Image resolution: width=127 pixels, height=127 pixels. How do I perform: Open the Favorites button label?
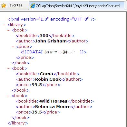pyautogui.click(x=15, y=5)
